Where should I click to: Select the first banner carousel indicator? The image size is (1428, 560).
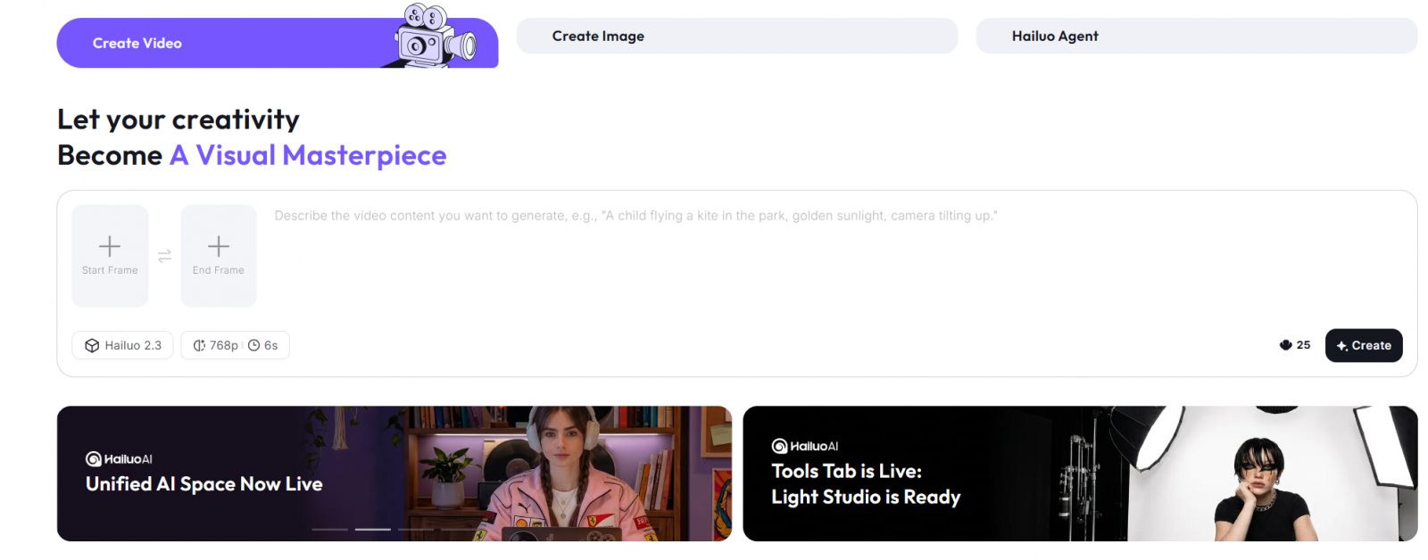(330, 530)
